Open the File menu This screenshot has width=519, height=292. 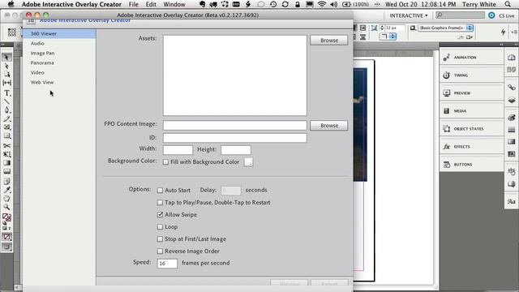point(133,4)
